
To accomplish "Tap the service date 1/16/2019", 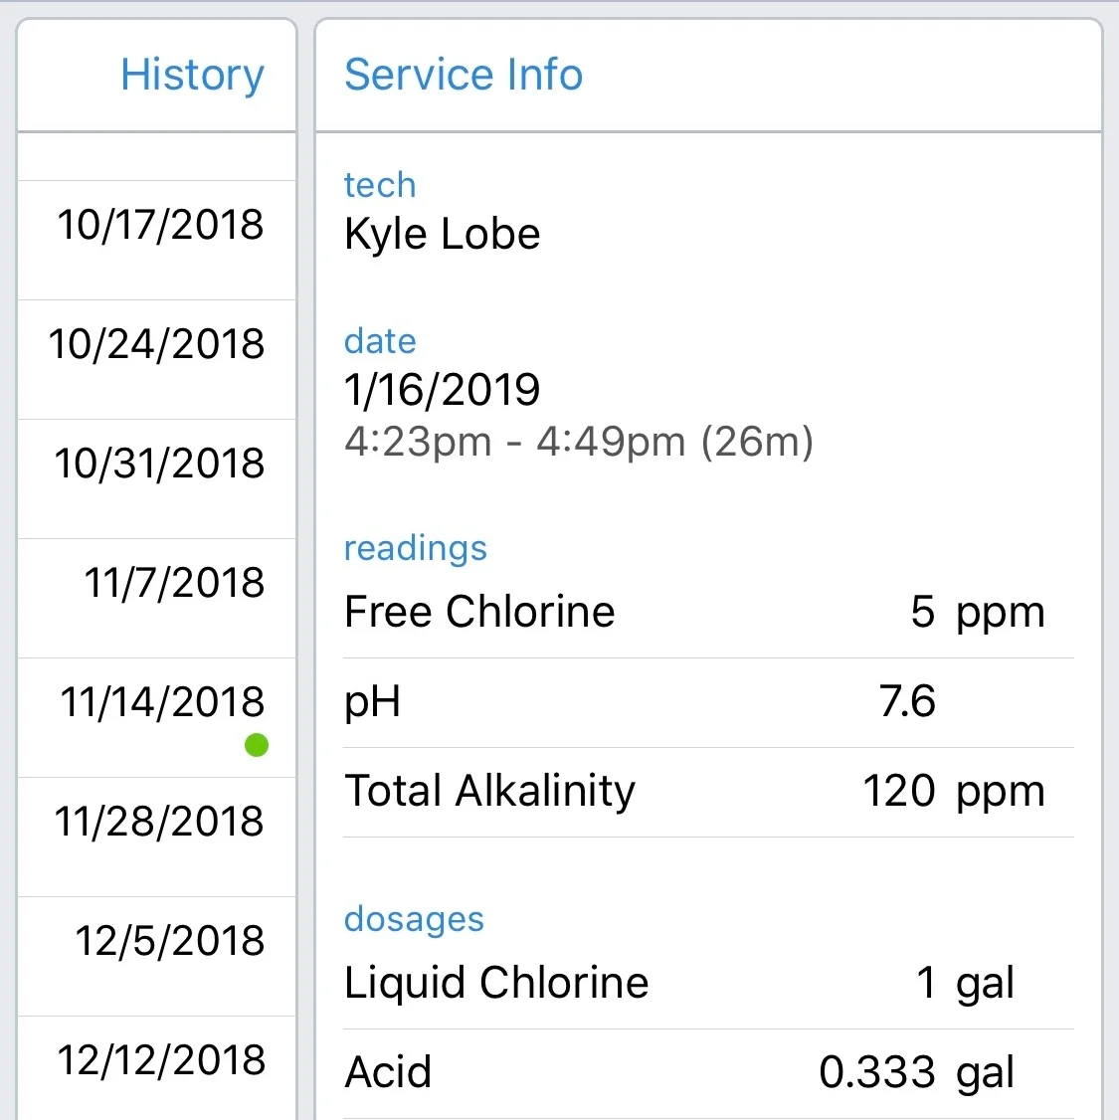I will pos(442,390).
